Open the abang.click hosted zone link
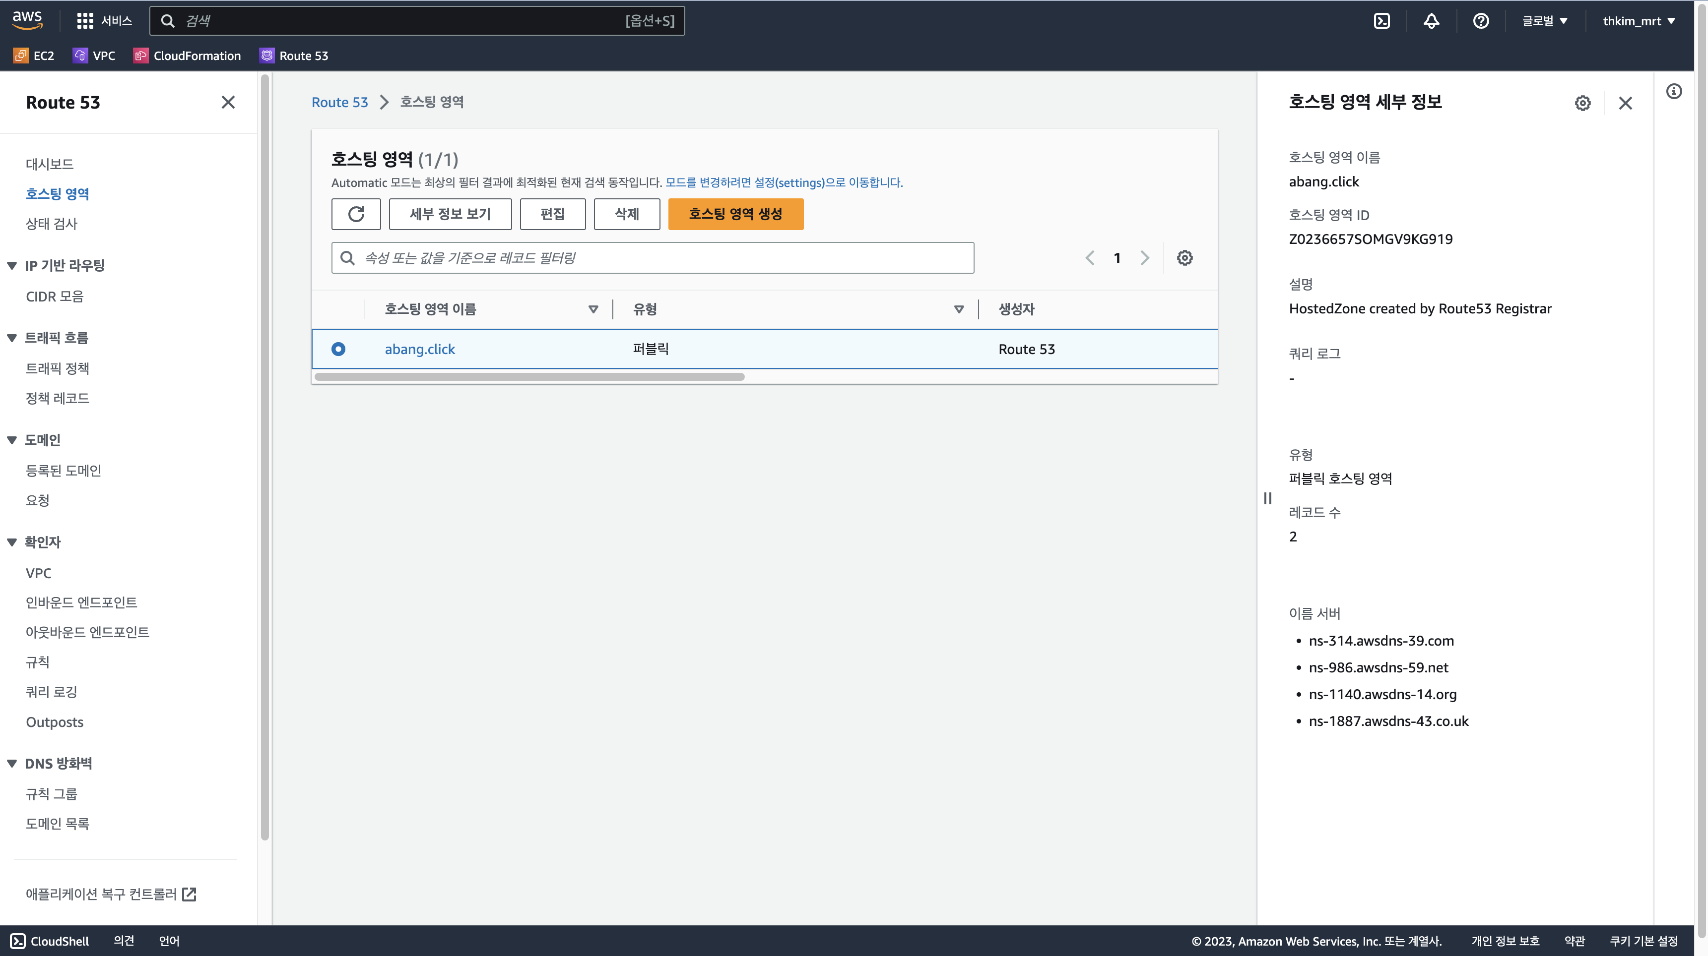Screen dimensions: 1708x956 [x=420, y=349]
